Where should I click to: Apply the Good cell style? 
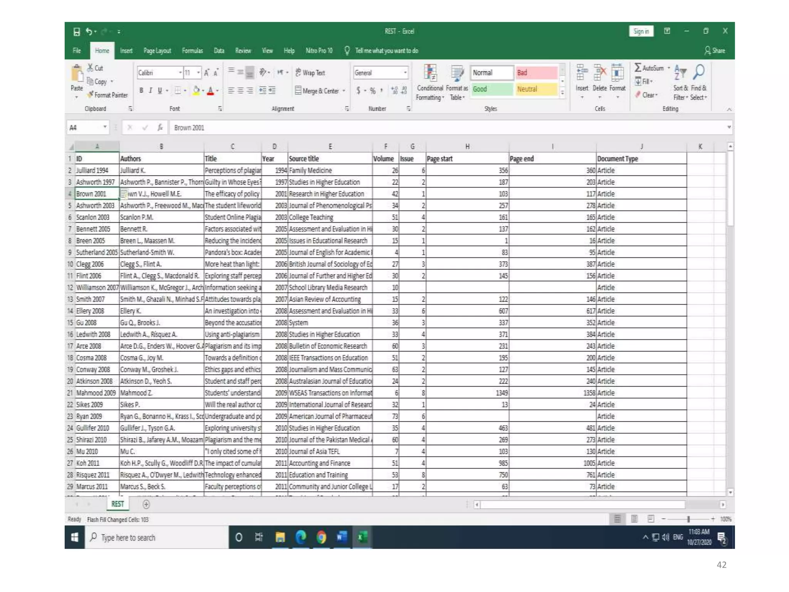[492, 89]
